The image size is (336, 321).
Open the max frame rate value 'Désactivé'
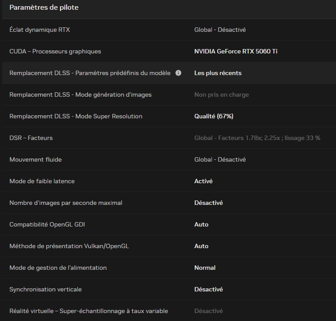click(x=208, y=203)
